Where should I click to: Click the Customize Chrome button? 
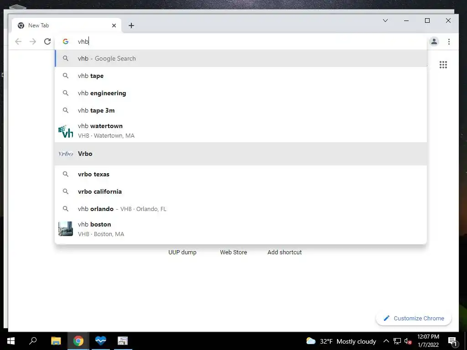pos(414,318)
